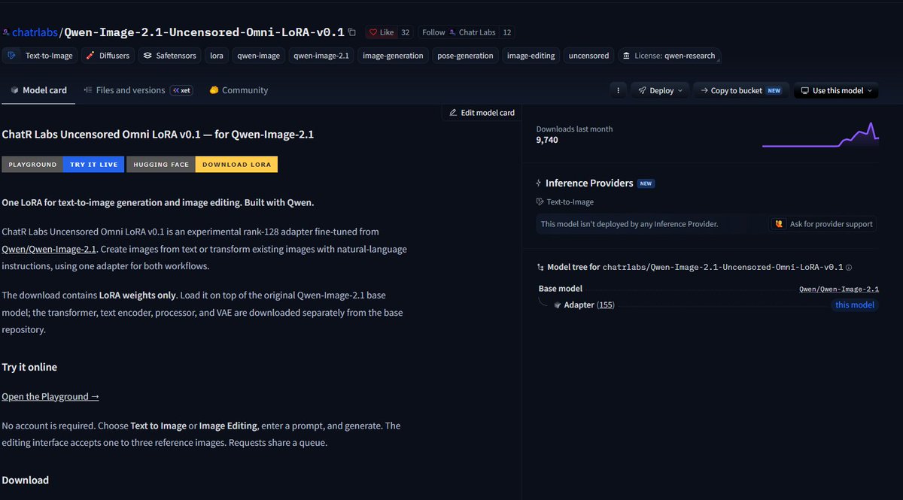Expand the Deploy dropdown

(x=660, y=90)
